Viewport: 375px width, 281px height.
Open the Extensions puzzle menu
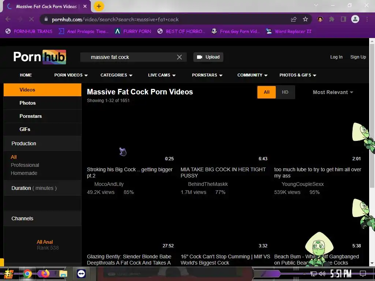[332, 19]
